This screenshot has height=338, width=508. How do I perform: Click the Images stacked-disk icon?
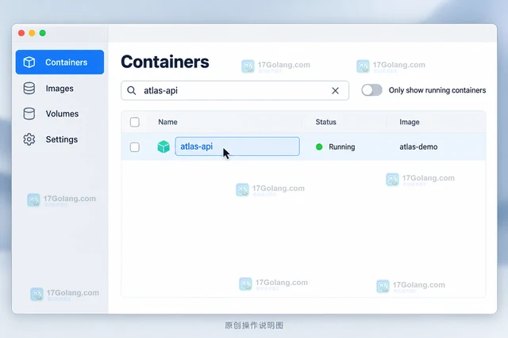29,88
